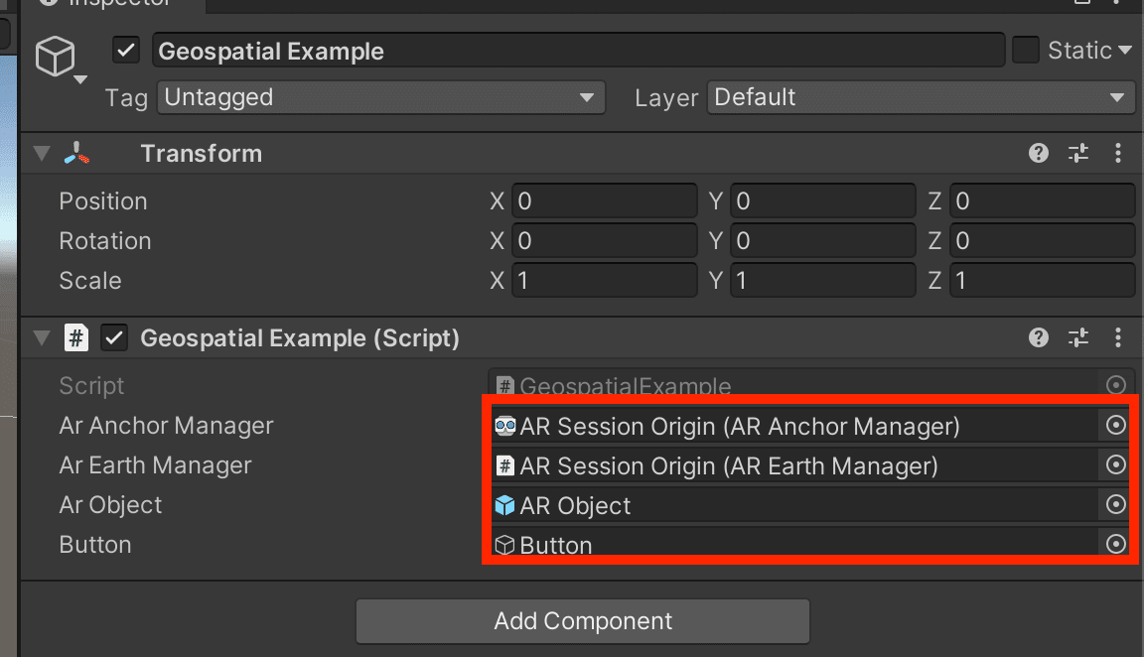Disable the Geospatial Example script checkbox
This screenshot has width=1144, height=657.
point(114,337)
